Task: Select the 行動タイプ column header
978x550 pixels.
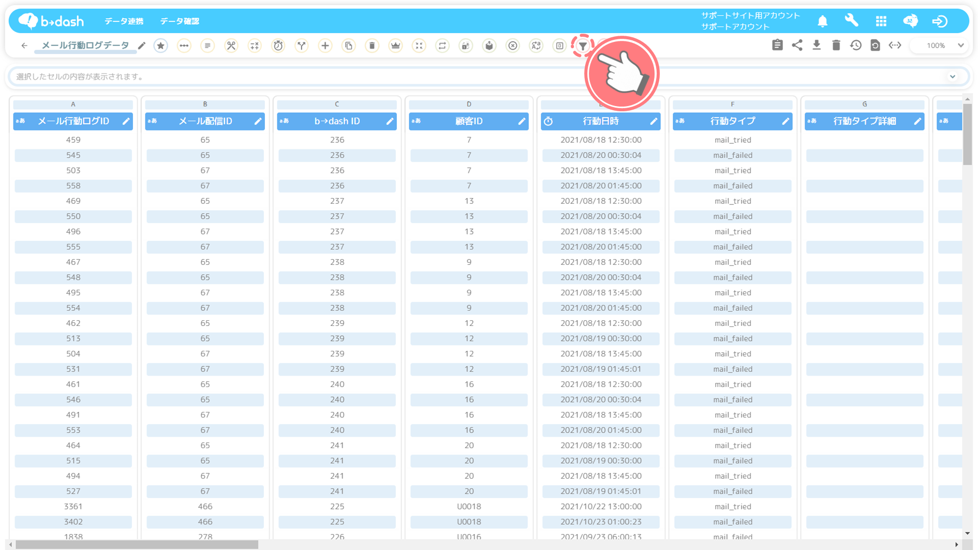Action: pyautogui.click(x=733, y=121)
